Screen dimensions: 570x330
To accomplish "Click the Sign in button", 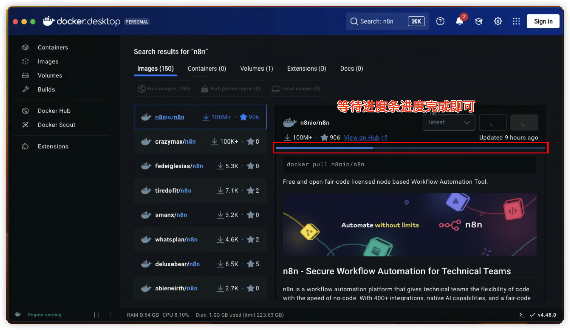I will [543, 21].
